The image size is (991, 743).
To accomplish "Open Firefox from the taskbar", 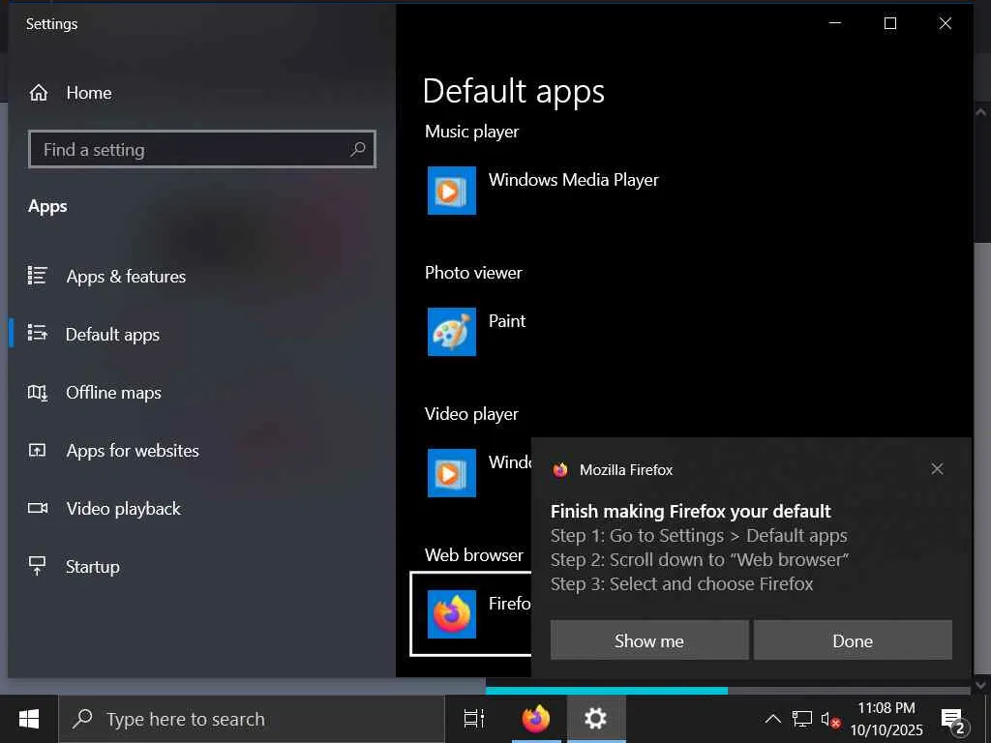I will pos(535,719).
